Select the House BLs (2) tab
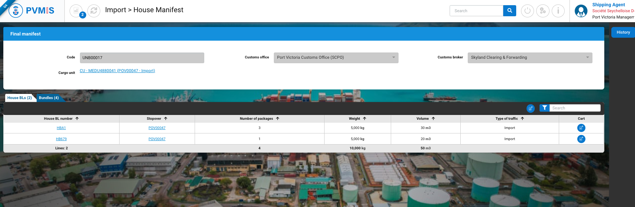The width and height of the screenshot is (635, 207). (20, 98)
